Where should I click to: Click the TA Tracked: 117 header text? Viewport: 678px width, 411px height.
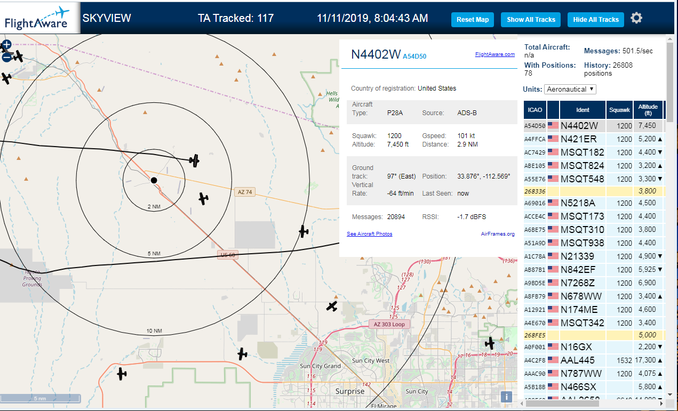tap(236, 18)
